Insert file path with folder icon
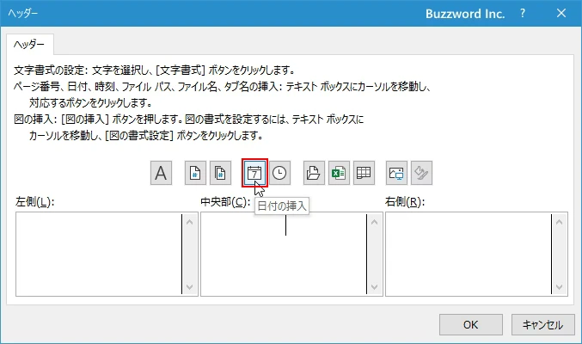The height and width of the screenshot is (344, 582). tap(314, 173)
